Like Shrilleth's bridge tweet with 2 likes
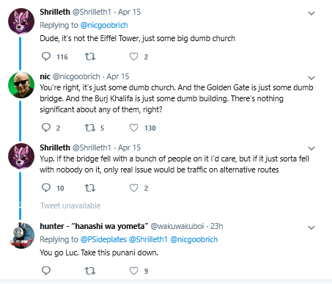The width and height of the screenshot is (332, 284). [x=133, y=188]
